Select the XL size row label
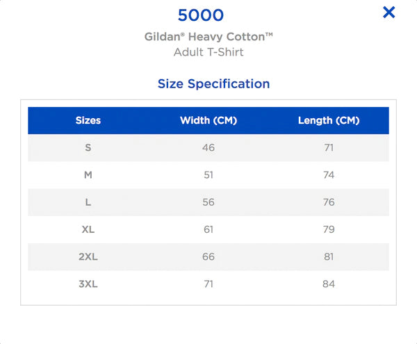The height and width of the screenshot is (344, 417). [88, 229]
